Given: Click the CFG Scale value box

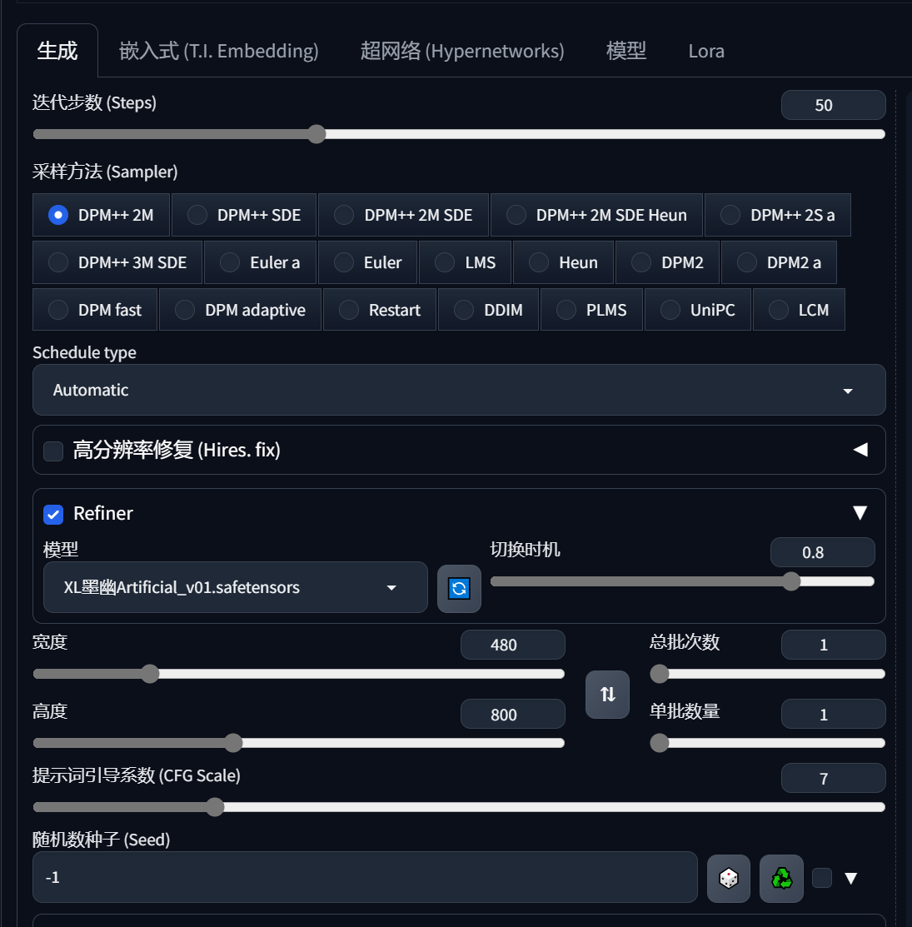Looking at the screenshot, I should click(x=833, y=778).
